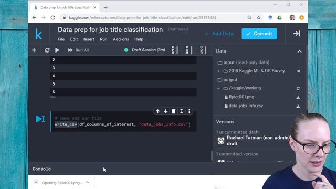Screen dimensions: 336x189
Task: Move cell up with arrow icon
Action: click(157, 111)
